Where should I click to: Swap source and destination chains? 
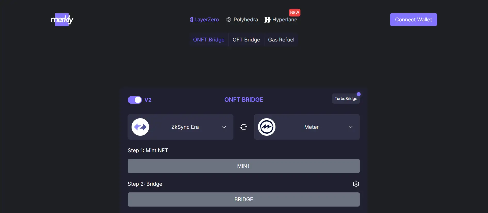point(244,127)
